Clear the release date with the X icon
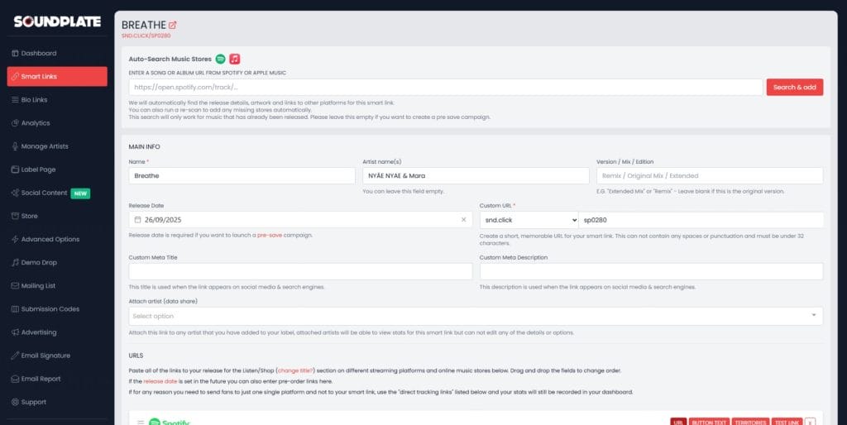Viewport: 847px width, 425px height. 463,220
